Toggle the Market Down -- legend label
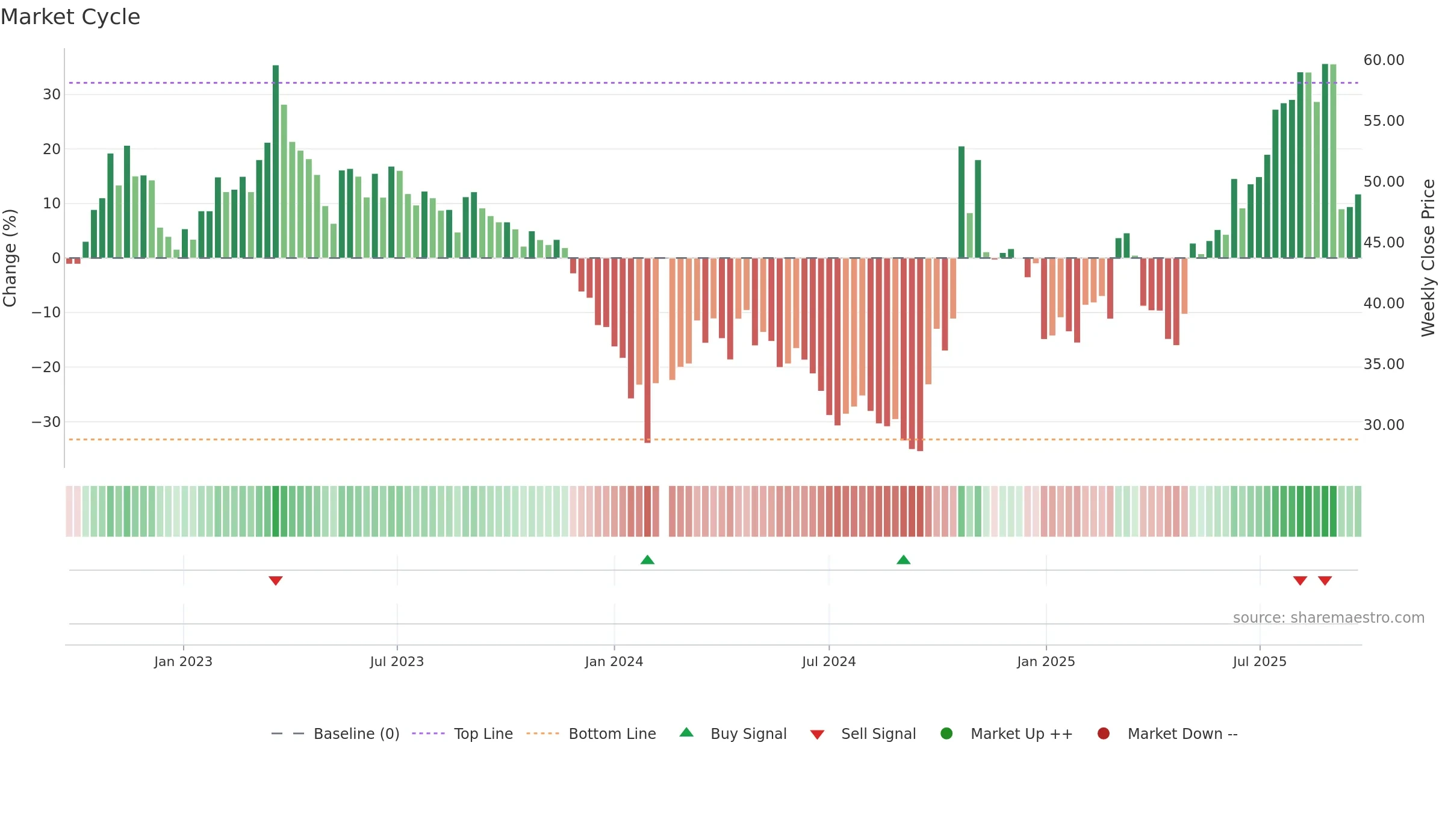This screenshot has height=813, width=1445. 1182,734
